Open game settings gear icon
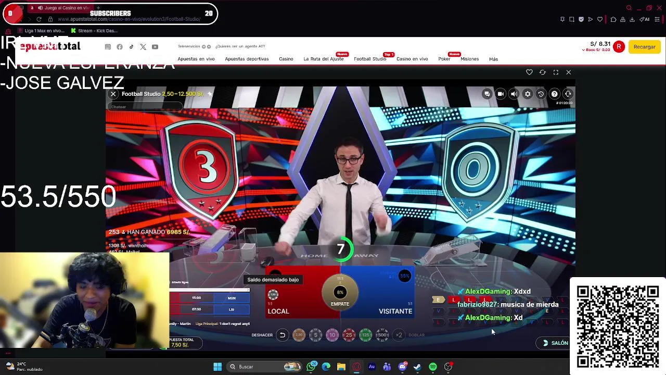 528,94
